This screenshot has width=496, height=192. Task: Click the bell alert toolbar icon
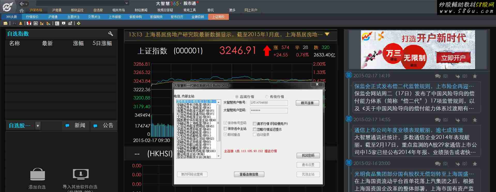(21, 23)
